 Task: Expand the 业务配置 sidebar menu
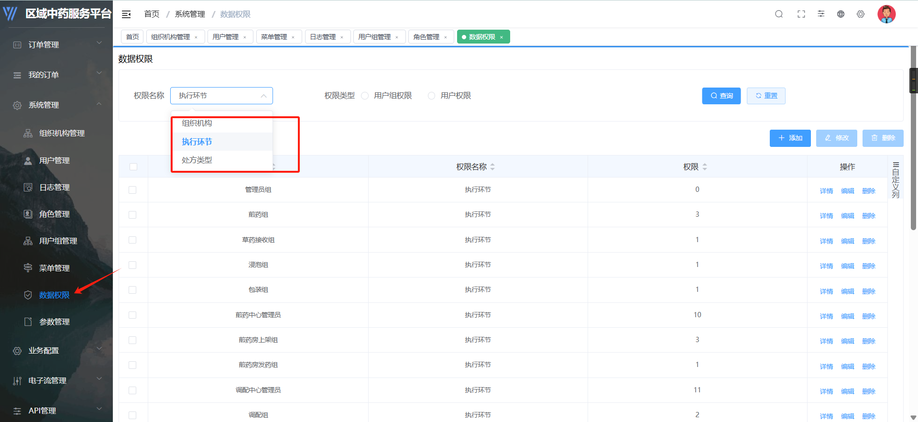click(99, 349)
